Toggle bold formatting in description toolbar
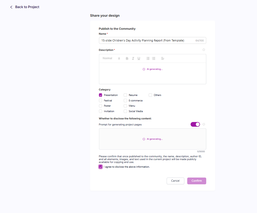This screenshot has width=257, height=213. 127,58
